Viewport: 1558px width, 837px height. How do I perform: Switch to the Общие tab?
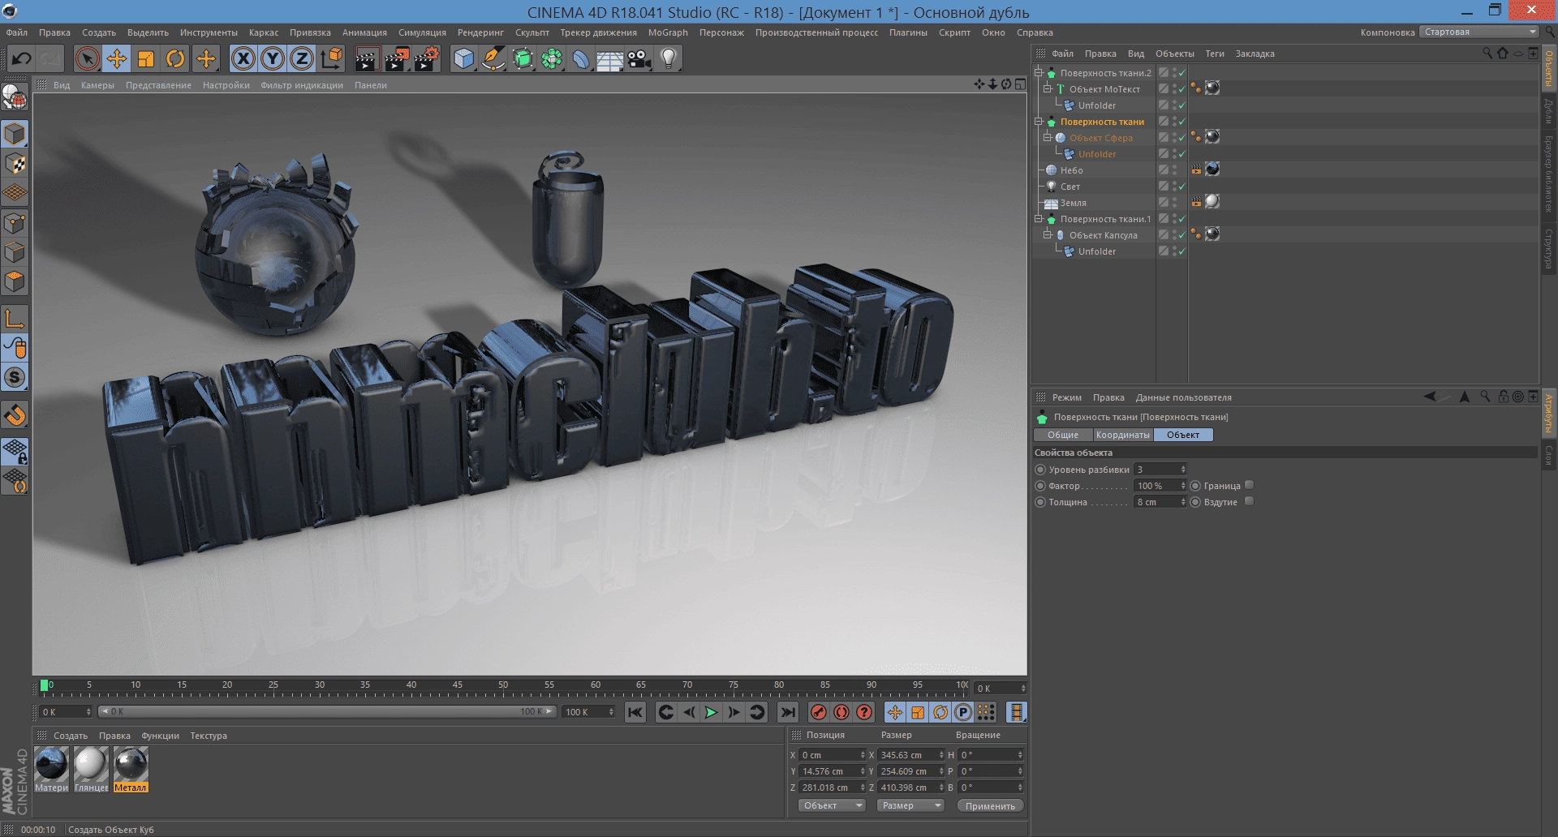1063,435
